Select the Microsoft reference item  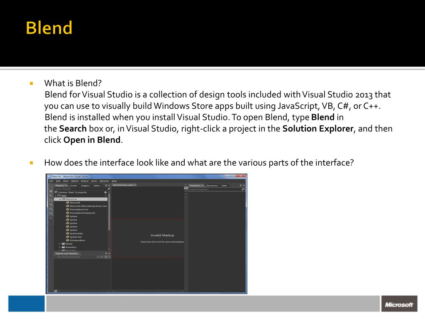(75, 203)
